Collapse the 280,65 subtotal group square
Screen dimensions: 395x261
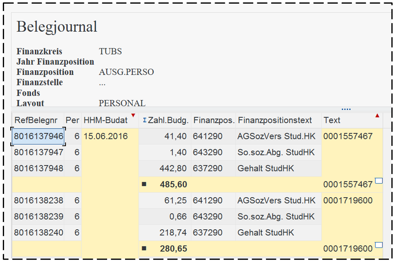144,248
